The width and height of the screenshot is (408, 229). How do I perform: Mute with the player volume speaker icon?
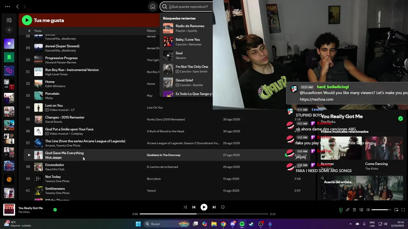point(368,210)
